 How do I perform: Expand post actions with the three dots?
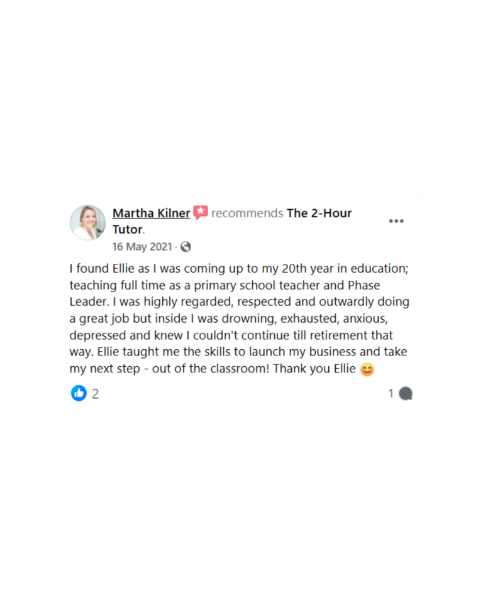[396, 220]
